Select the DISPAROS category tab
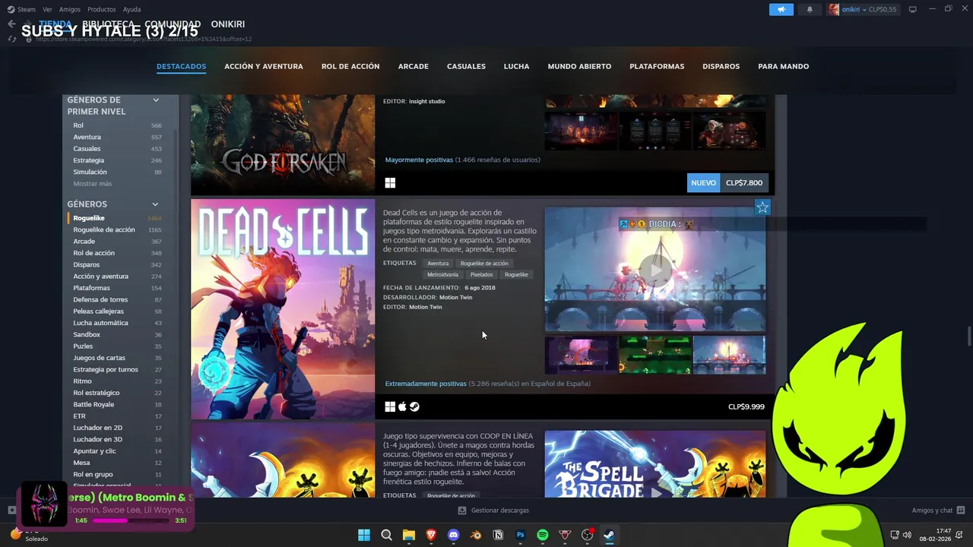Viewport: 973px width, 547px height. click(x=721, y=66)
